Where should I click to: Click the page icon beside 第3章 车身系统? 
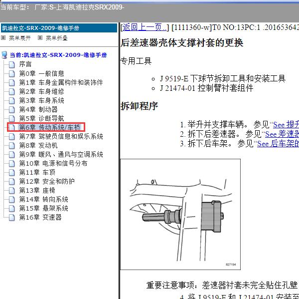(x=12, y=100)
